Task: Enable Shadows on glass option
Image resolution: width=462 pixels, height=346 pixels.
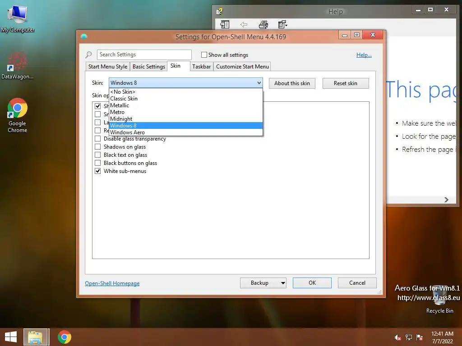Action: click(x=97, y=147)
